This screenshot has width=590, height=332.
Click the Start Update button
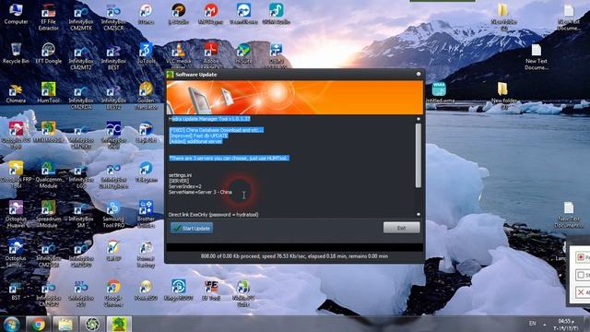[x=192, y=228]
